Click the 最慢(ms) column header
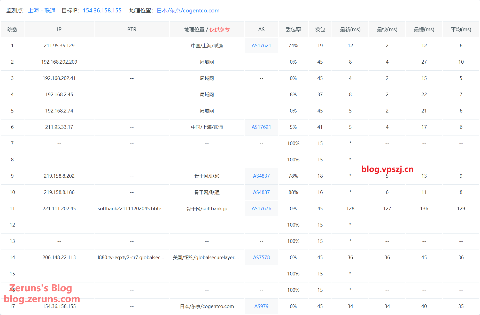Viewport: 480px width, 315px height. point(424,29)
